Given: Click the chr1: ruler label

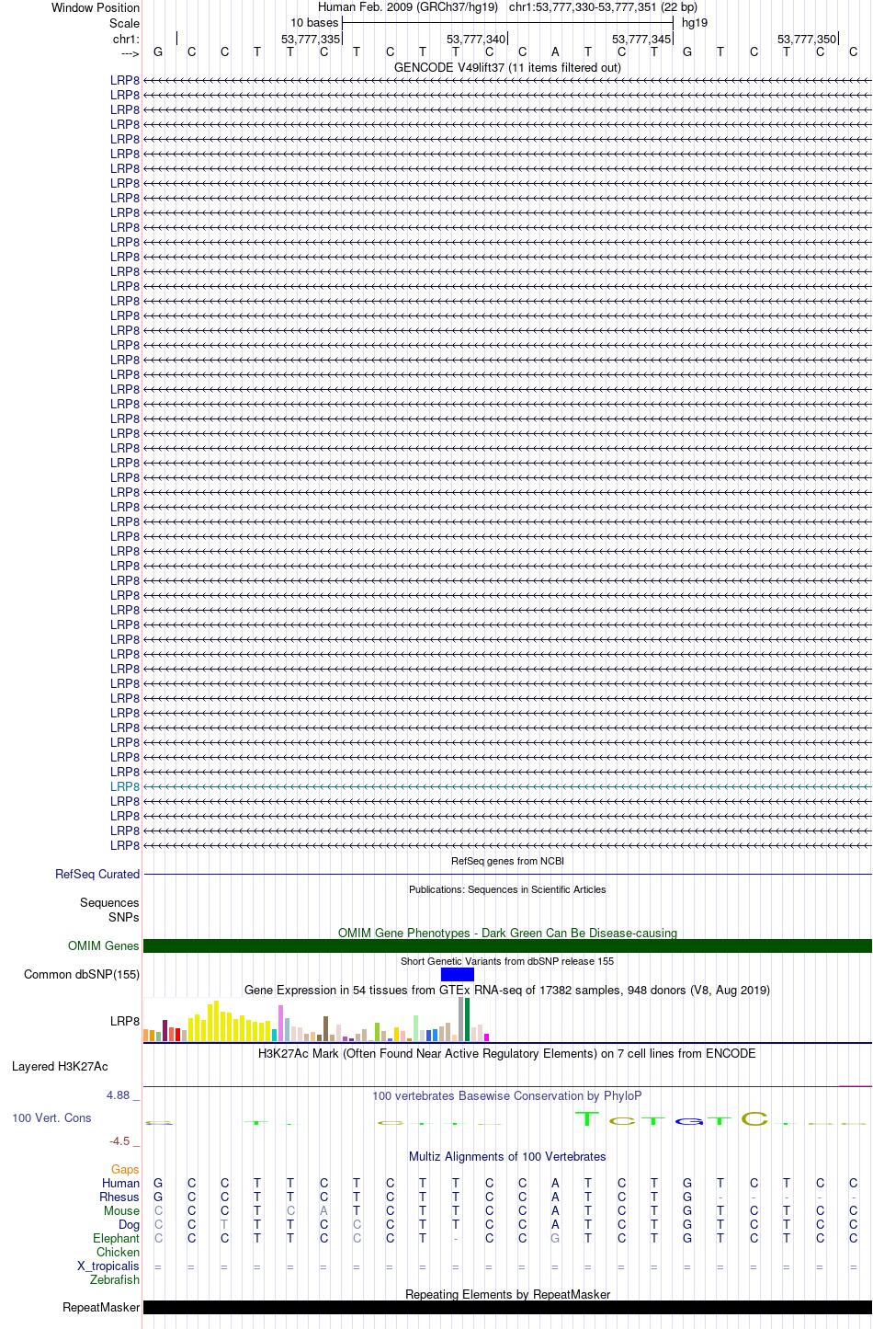Looking at the screenshot, I should [127, 39].
